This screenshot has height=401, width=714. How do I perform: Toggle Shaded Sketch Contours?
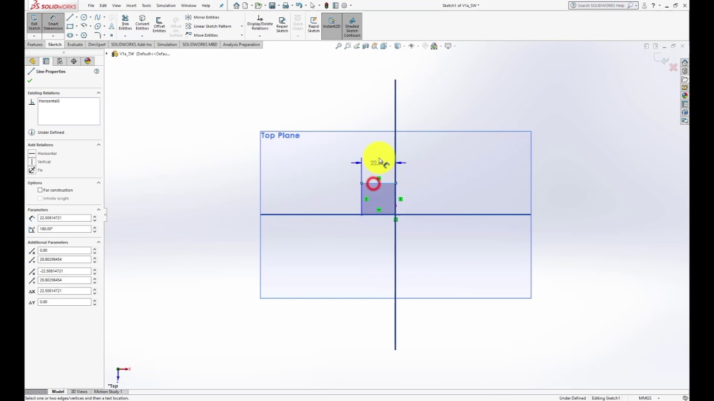[352, 27]
